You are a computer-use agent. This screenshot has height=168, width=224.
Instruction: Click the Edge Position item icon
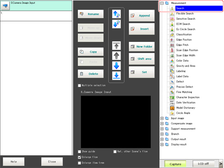tap(172, 40)
